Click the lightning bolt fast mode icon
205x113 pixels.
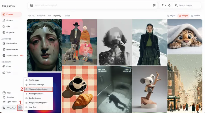(170, 5)
